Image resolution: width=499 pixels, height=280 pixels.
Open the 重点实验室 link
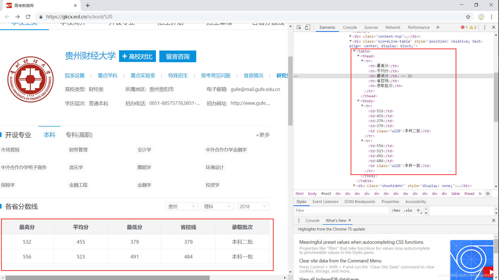coord(143,75)
